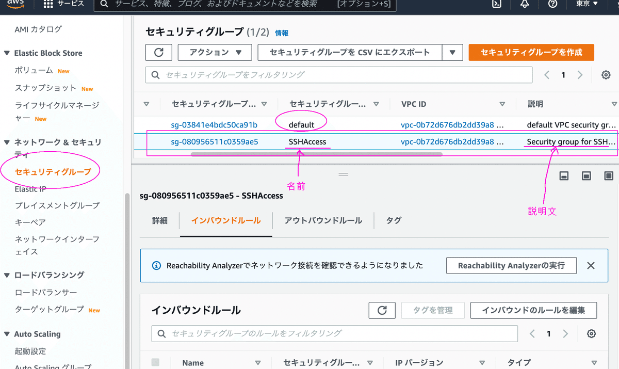Click インバウンドのルールを編集 button
Image resolution: width=619 pixels, height=369 pixels.
click(x=533, y=310)
